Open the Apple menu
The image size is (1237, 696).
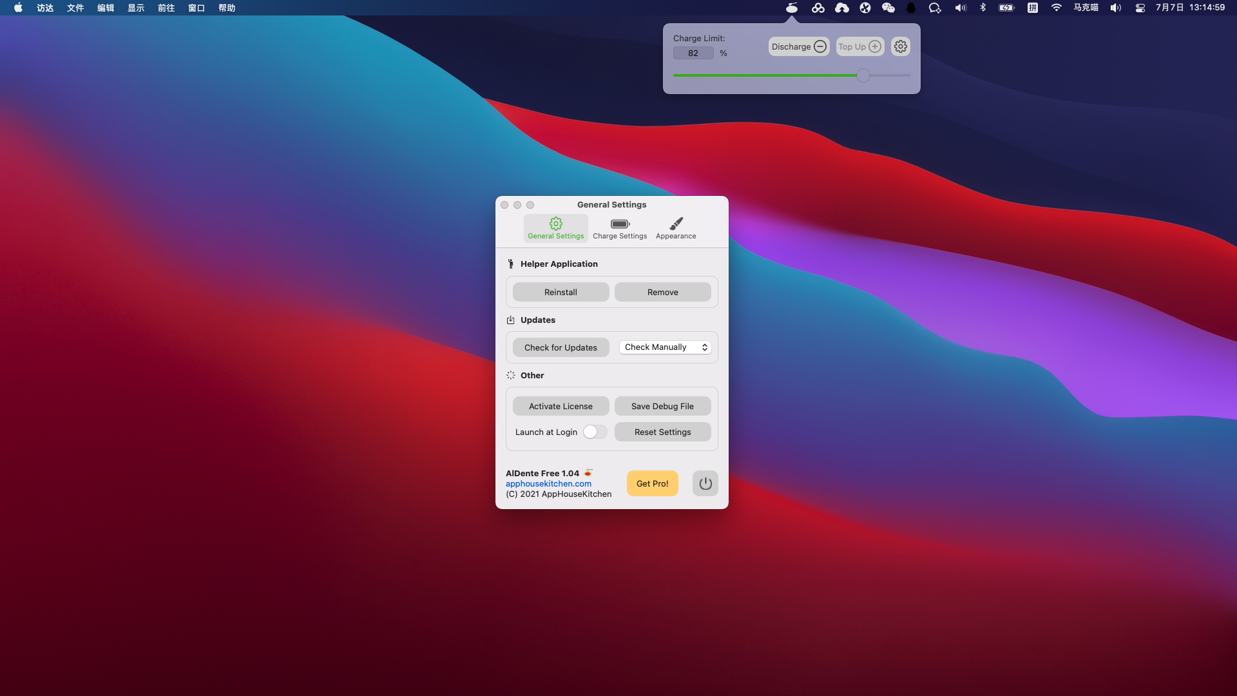pyautogui.click(x=18, y=8)
